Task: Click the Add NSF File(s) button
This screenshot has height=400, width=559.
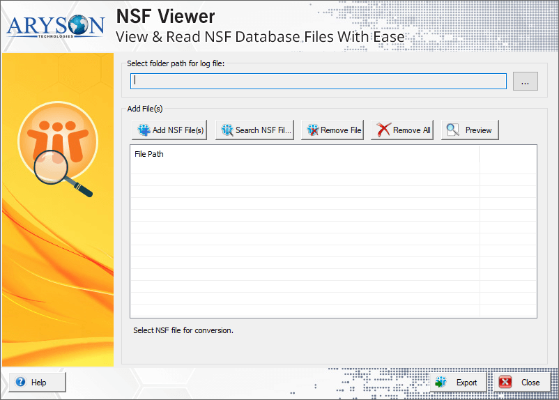Action: (x=169, y=130)
